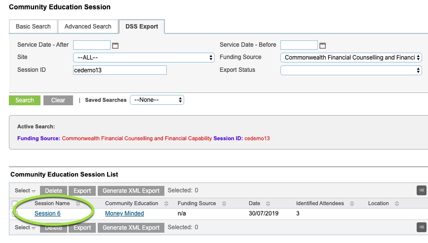Switch to the Advanced Search tab
This screenshot has height=243, width=428.
pyautogui.click(x=88, y=27)
